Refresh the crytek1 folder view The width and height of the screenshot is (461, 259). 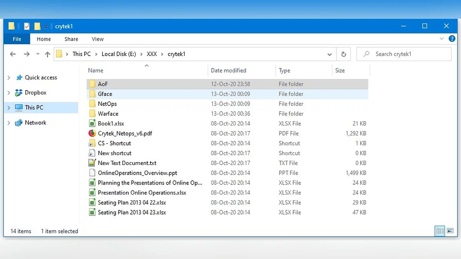coord(343,54)
